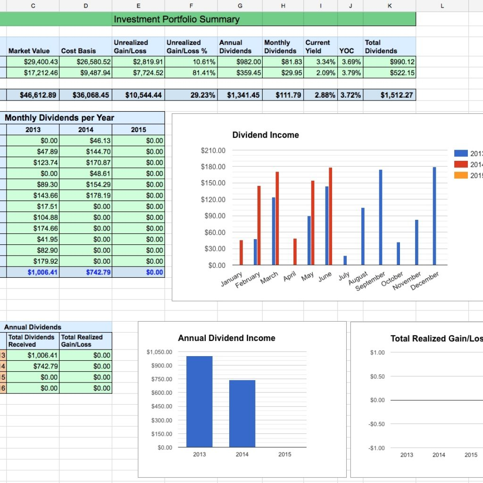Select the 2014 header in Monthly Dividends table
Screen dimensions: 483x483
pyautogui.click(x=85, y=129)
